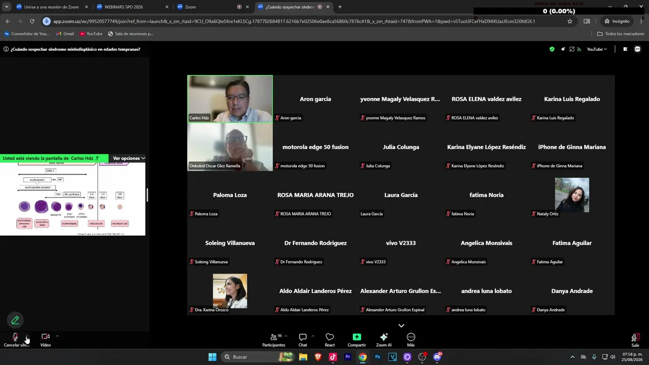Click the shared screen slide thumbnail
The image size is (649, 365).
(x=73, y=199)
